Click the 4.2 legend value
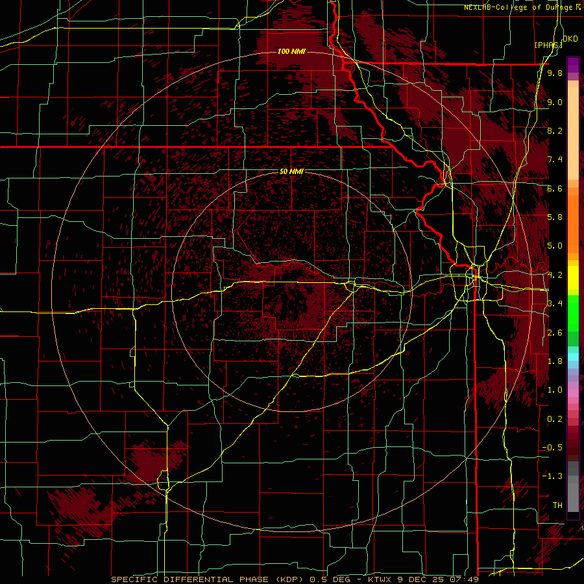The height and width of the screenshot is (584, 584). 555,275
